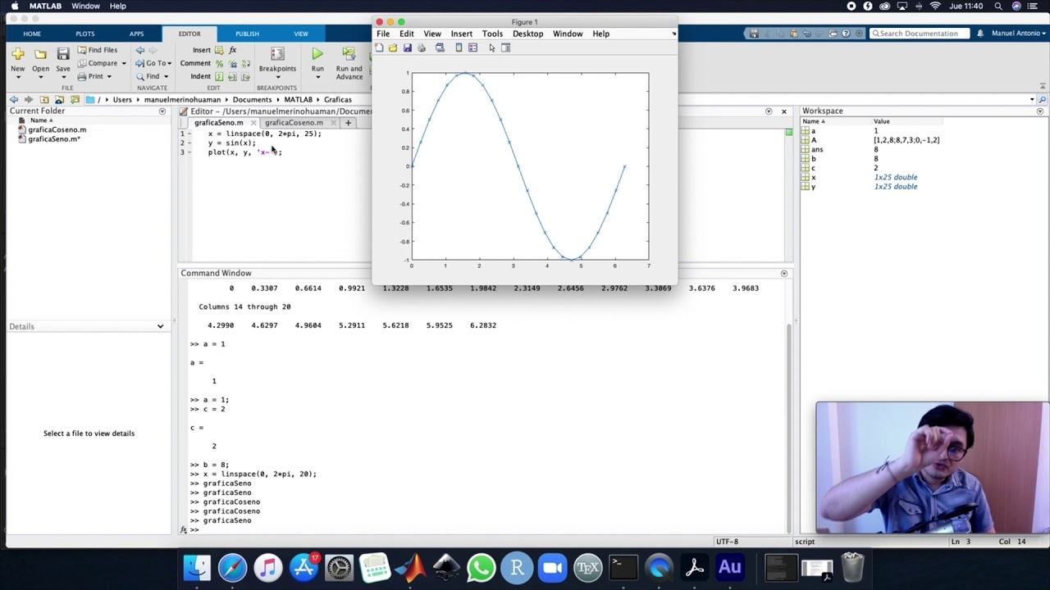Open the macOS Window menu
The width and height of the screenshot is (1050, 590).
[85, 6]
